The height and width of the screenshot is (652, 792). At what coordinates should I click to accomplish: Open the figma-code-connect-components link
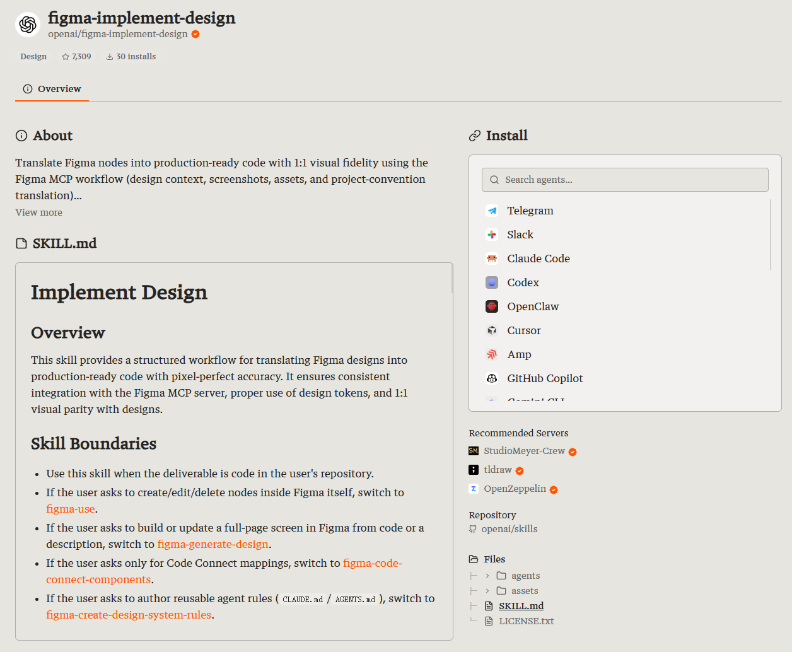(373, 563)
